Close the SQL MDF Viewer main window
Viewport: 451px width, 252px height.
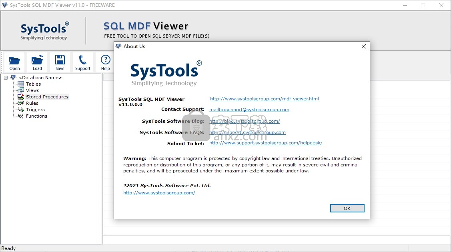click(441, 5)
